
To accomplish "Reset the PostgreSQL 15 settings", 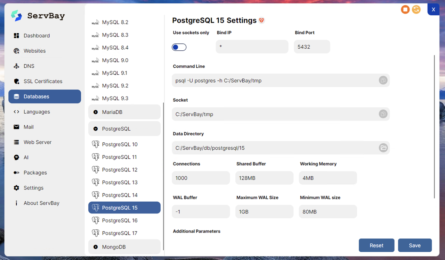I will (377, 245).
